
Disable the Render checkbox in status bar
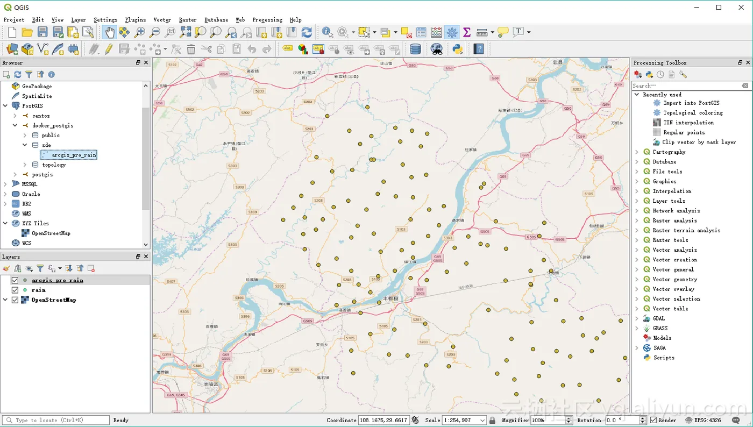coord(653,420)
